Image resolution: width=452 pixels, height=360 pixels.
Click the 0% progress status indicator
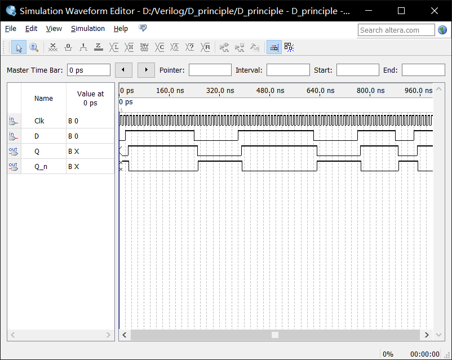388,354
